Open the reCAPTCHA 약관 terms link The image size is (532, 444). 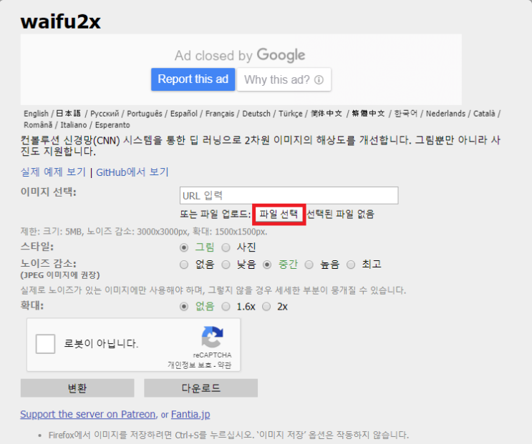225,365
